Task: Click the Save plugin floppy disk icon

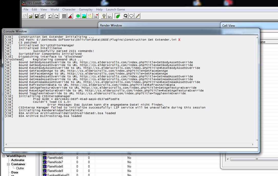Action: click(37, 16)
